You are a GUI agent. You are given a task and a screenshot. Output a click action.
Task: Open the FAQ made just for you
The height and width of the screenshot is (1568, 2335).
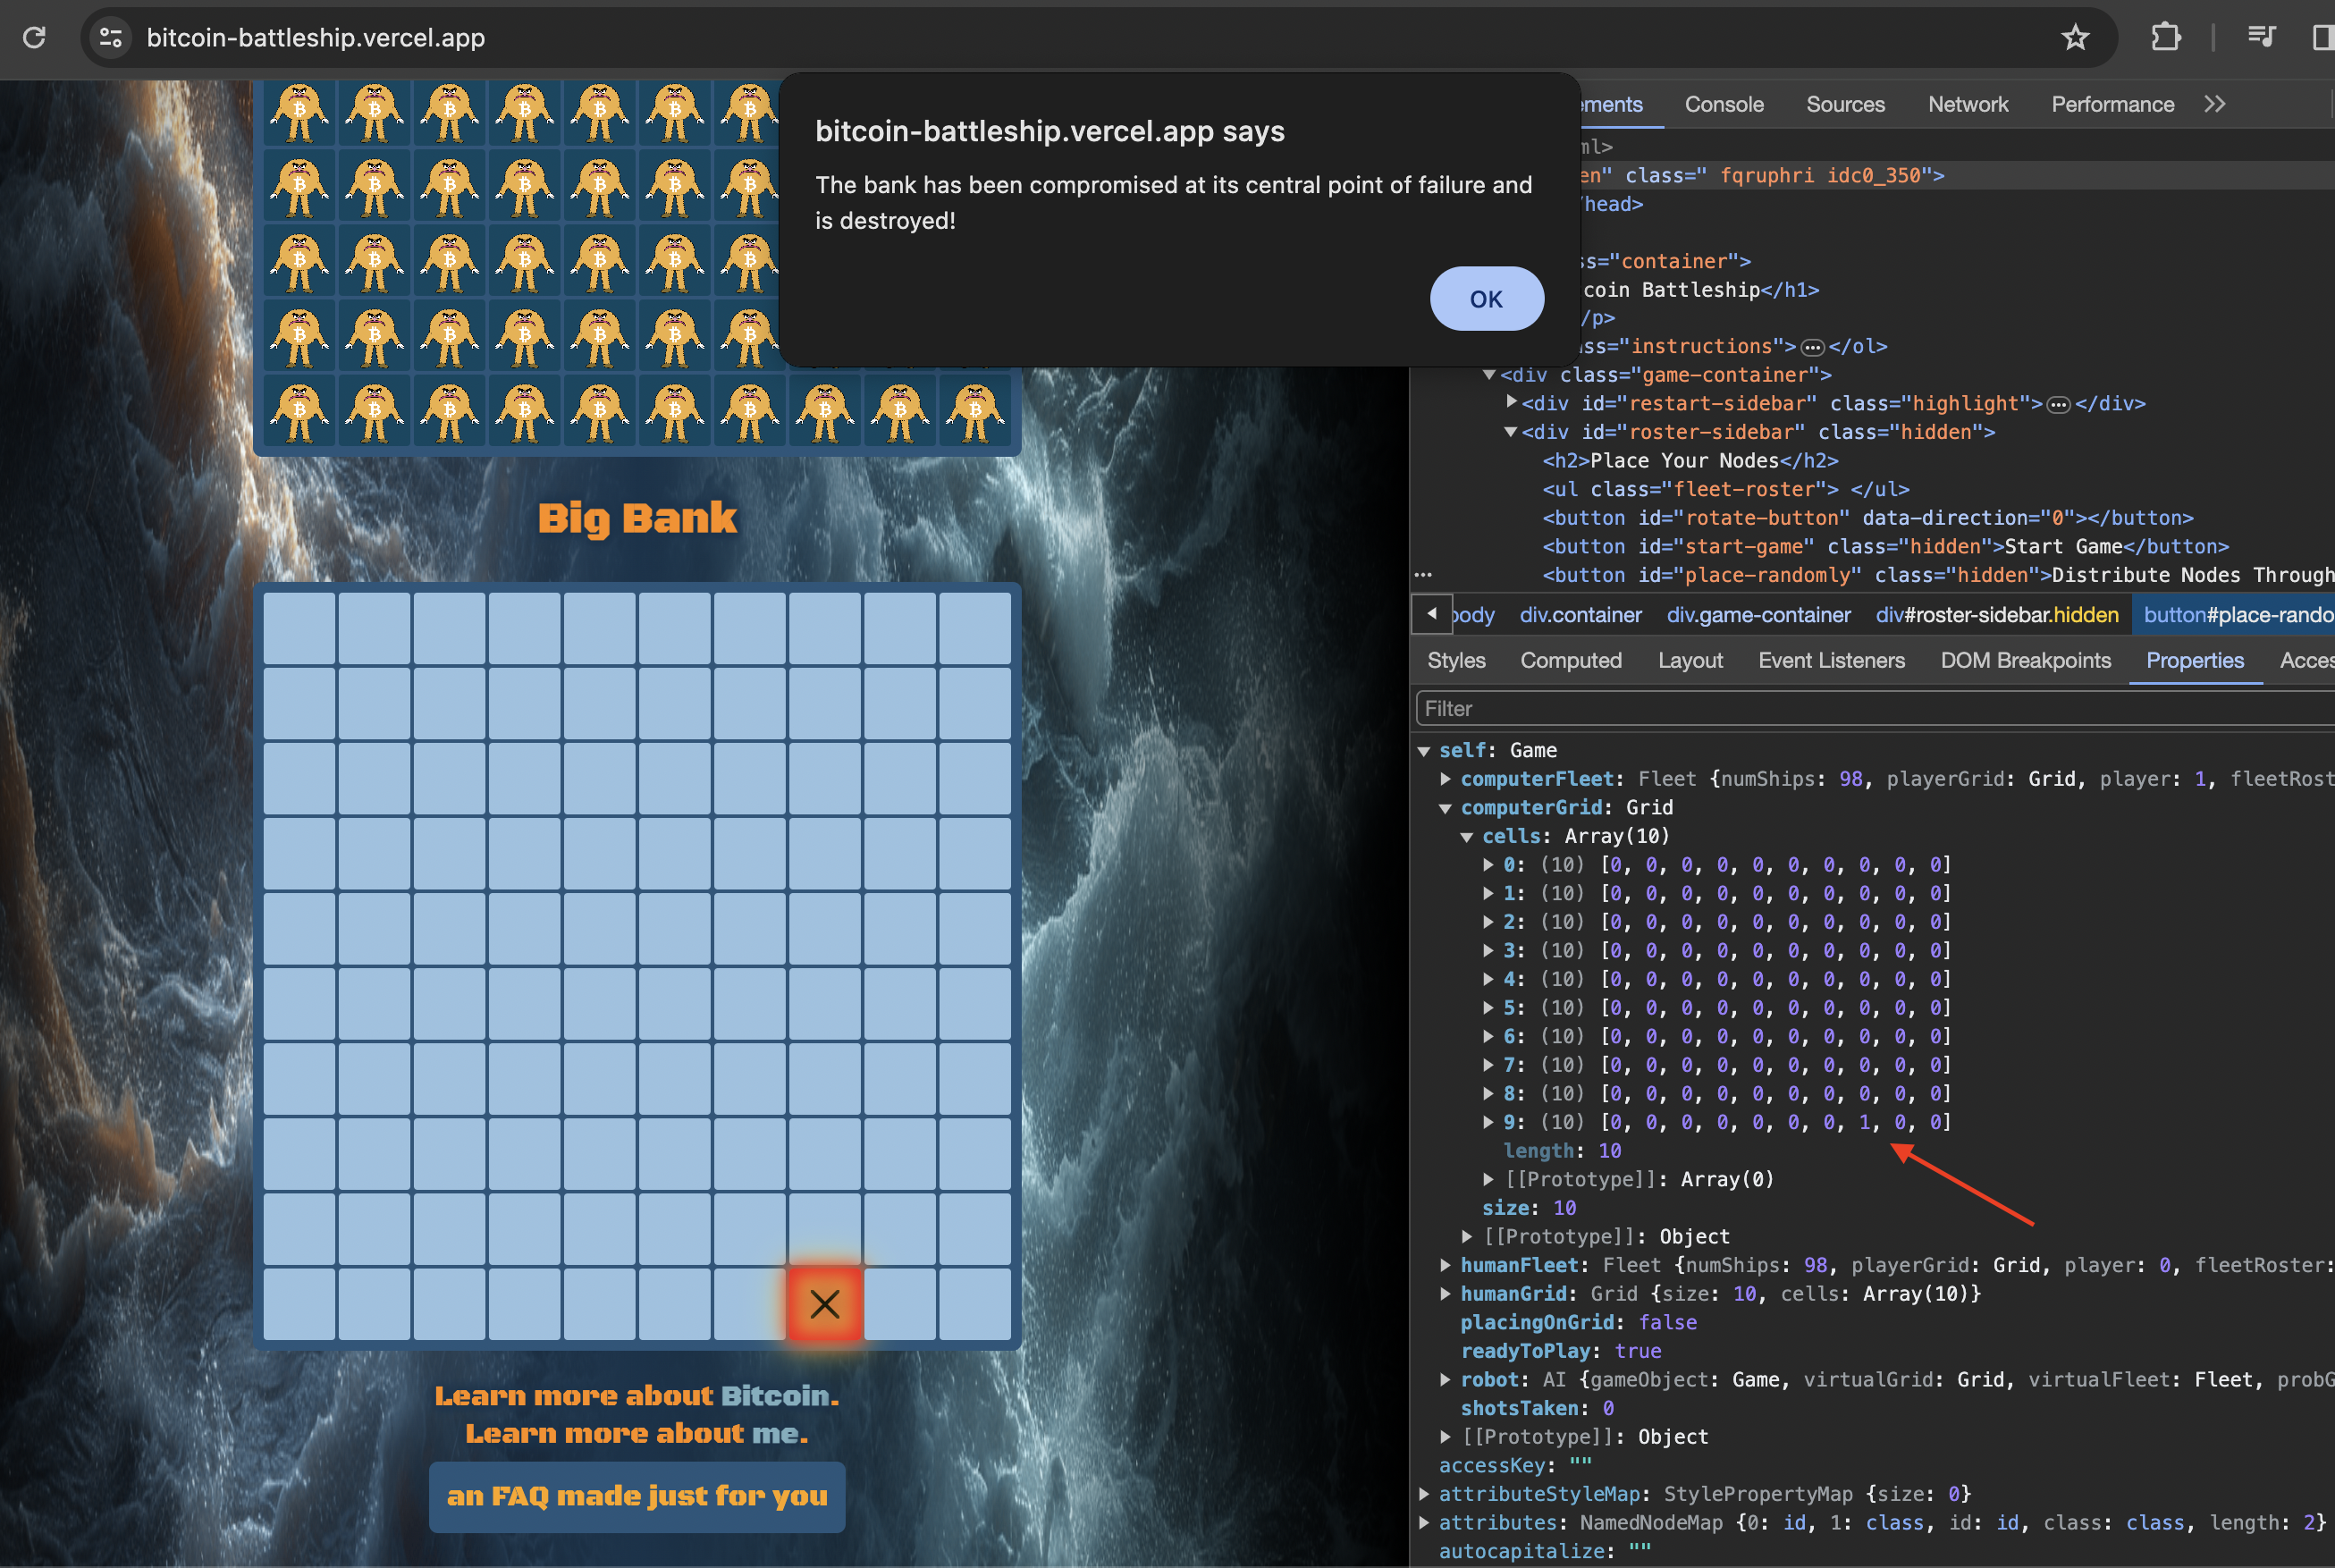(637, 1496)
